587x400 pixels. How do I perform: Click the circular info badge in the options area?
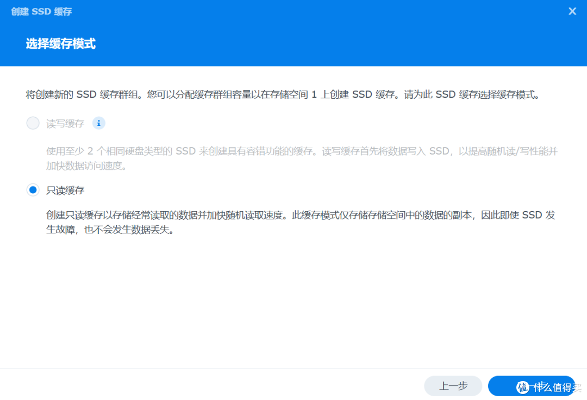point(98,123)
